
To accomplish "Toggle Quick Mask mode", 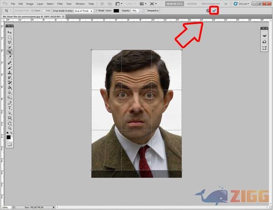I will pyautogui.click(x=10, y=145).
